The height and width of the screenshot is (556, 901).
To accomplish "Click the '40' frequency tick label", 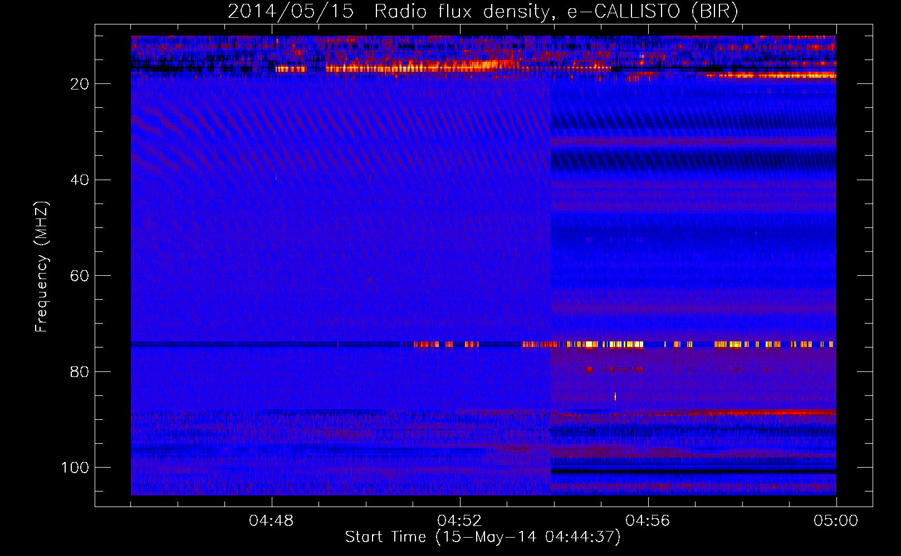I will 80,180.
